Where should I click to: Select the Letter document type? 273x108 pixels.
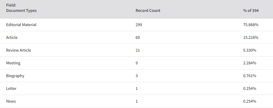click(11, 88)
